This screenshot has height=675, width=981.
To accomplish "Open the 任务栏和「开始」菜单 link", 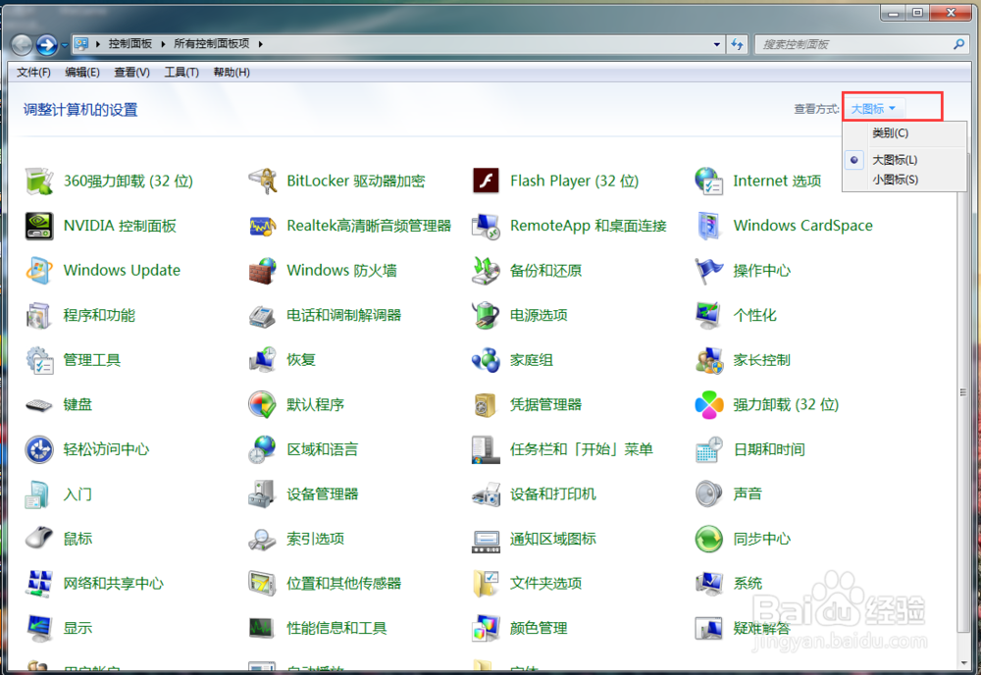I will [x=581, y=449].
